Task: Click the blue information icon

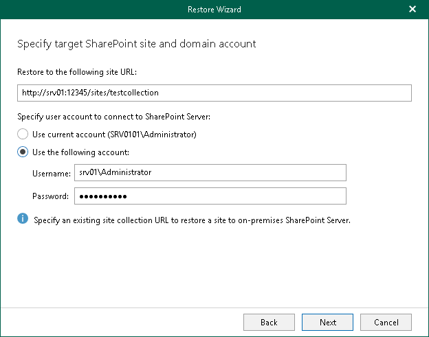Action: pyautogui.click(x=23, y=219)
